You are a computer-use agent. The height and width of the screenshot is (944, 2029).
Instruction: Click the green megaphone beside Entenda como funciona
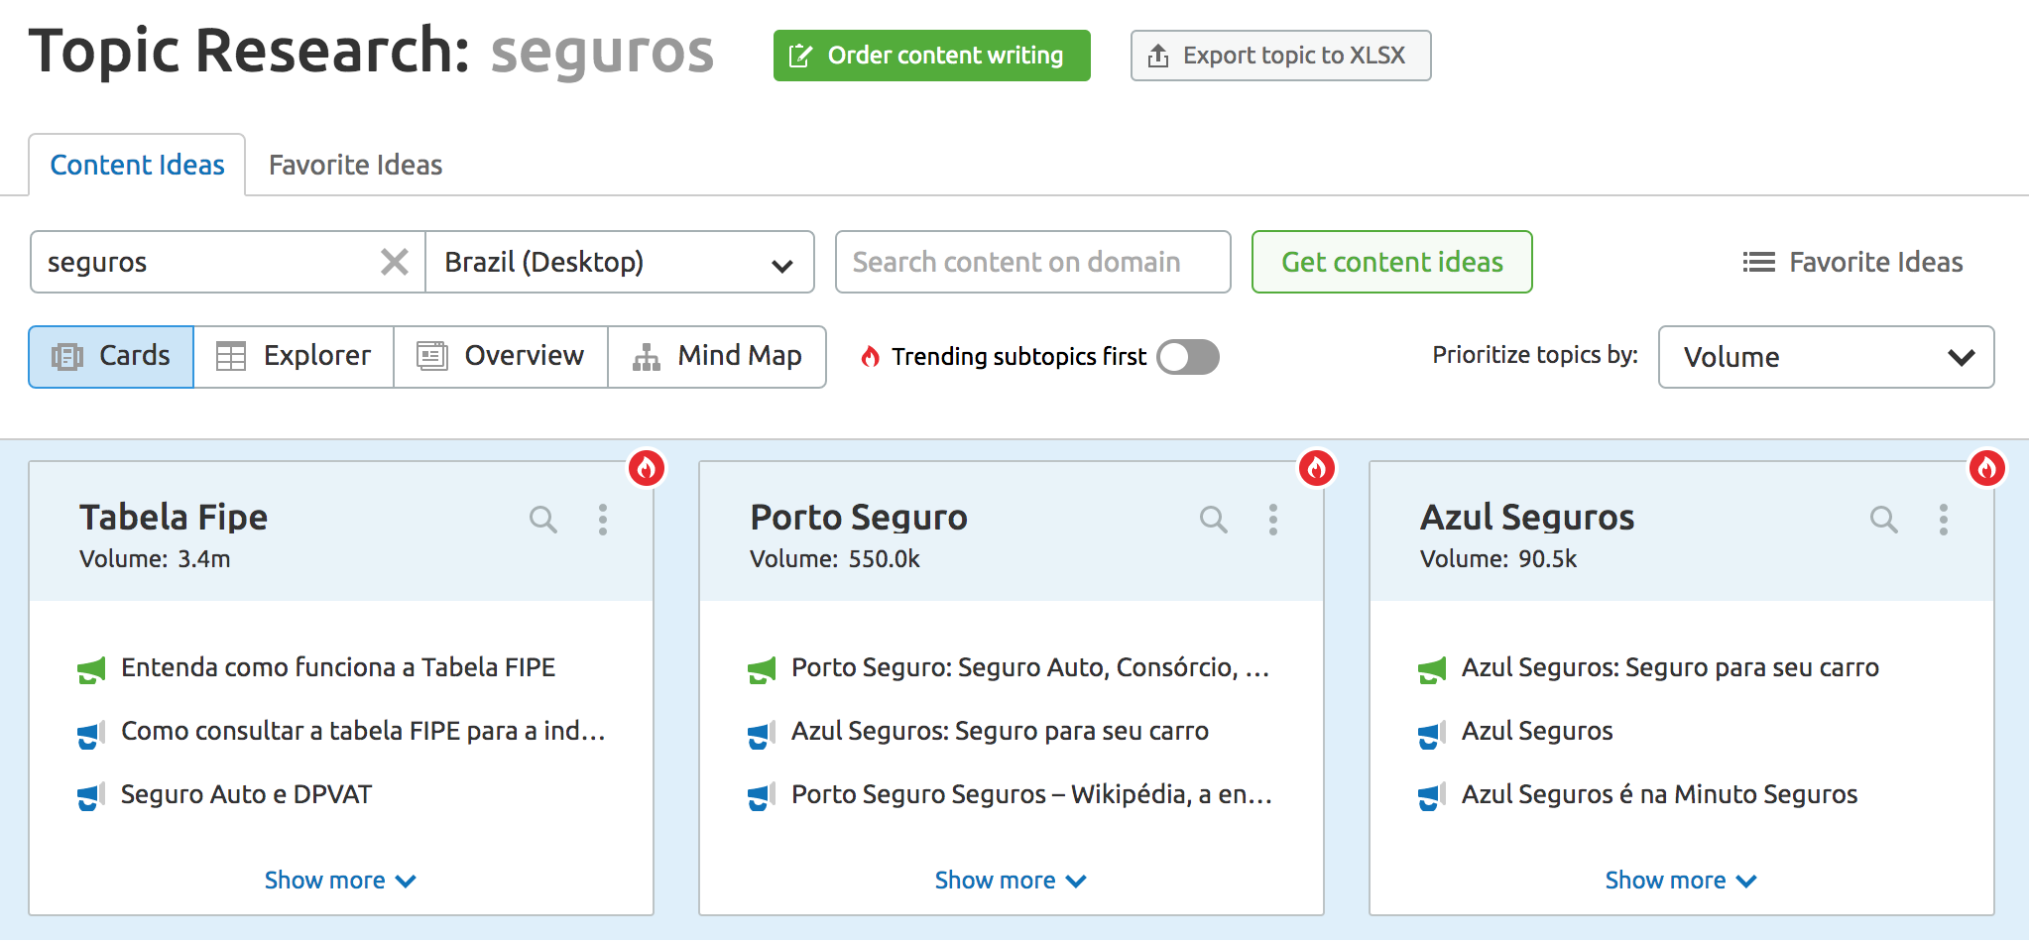91,670
